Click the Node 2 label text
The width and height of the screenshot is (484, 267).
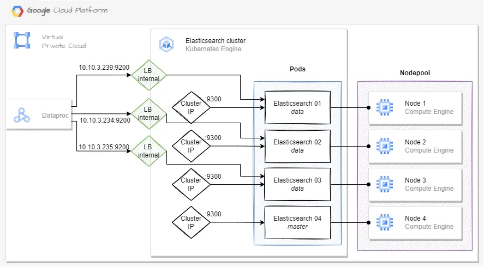click(415, 142)
